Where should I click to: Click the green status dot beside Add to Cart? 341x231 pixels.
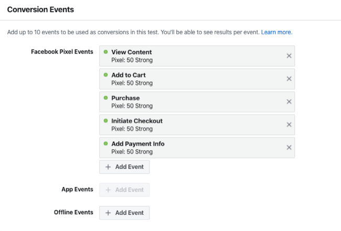click(x=105, y=75)
